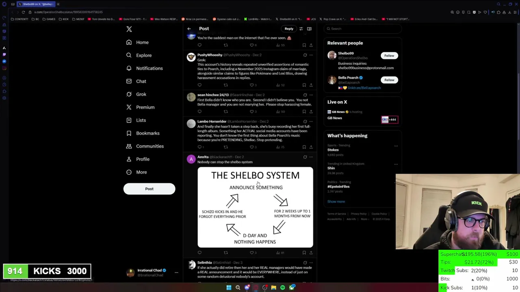
Task: Open Profile in the sidebar
Action: pyautogui.click(x=138, y=159)
